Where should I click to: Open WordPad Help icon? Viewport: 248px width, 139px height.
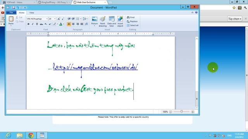click(x=196, y=12)
